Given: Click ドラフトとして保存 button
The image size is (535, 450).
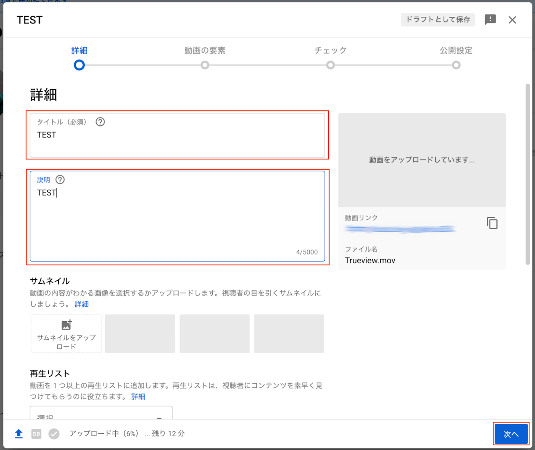Looking at the screenshot, I should click(438, 20).
